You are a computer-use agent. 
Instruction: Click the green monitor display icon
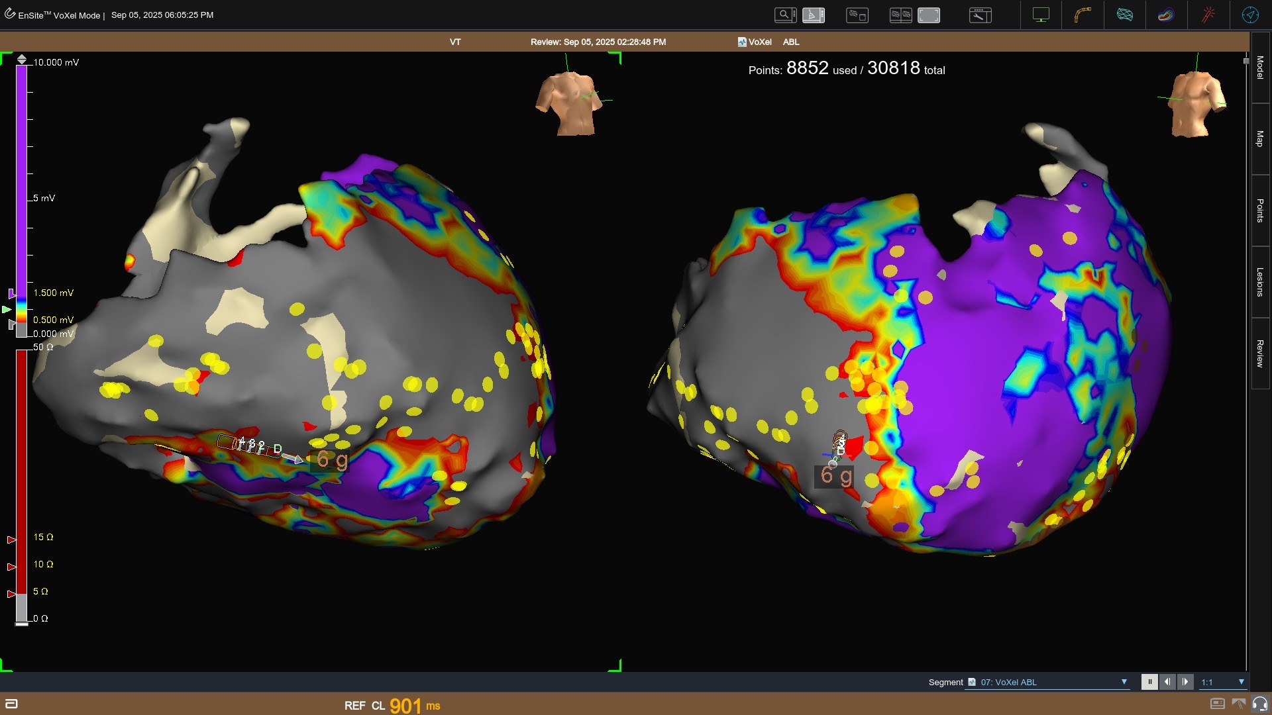point(1041,15)
